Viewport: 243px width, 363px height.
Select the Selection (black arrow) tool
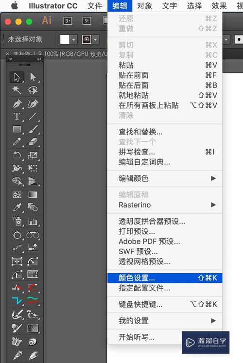tap(17, 77)
